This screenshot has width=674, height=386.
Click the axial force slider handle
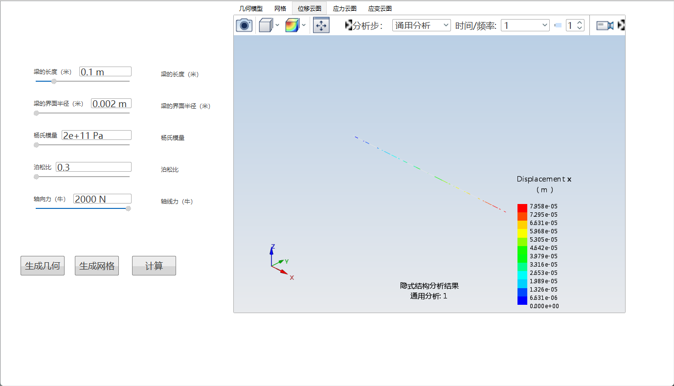128,208
